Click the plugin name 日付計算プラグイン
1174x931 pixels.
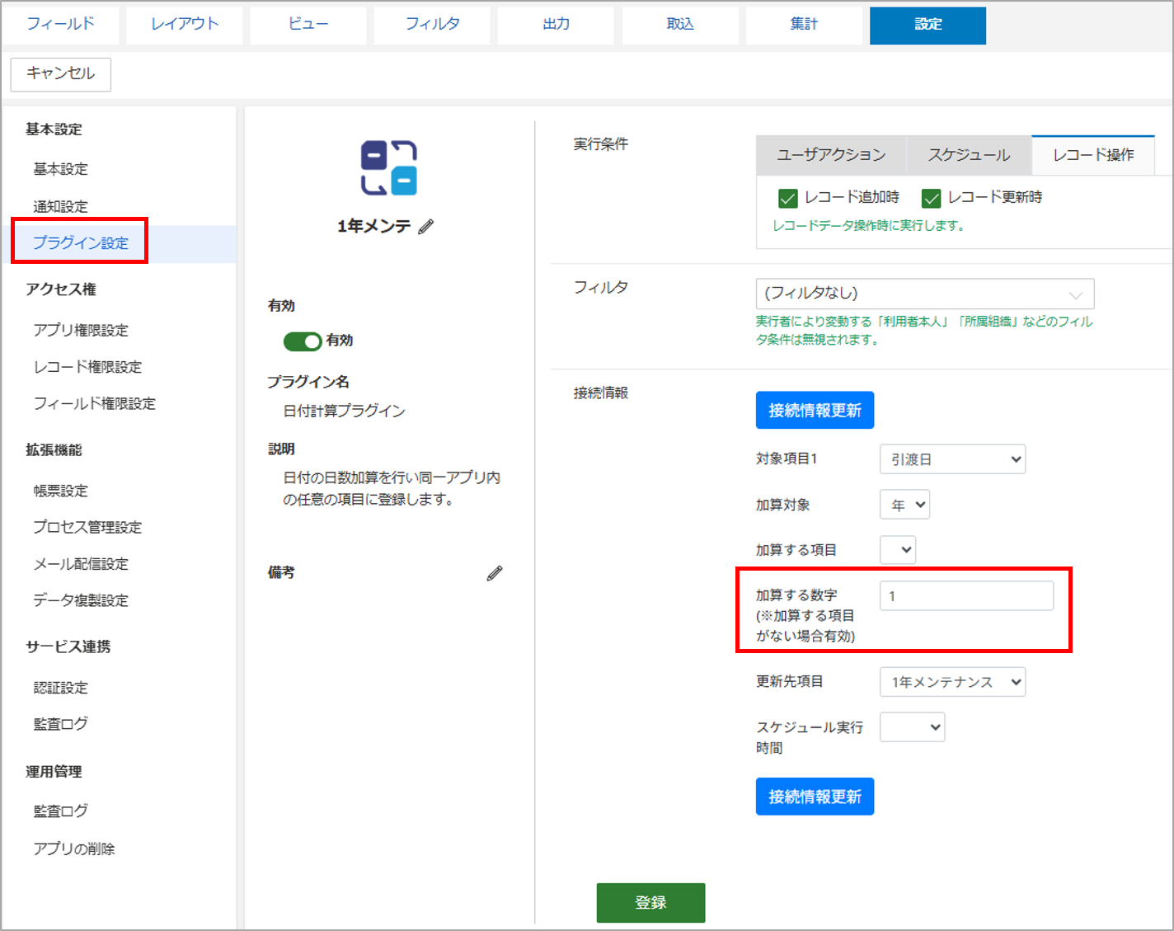[x=345, y=411]
